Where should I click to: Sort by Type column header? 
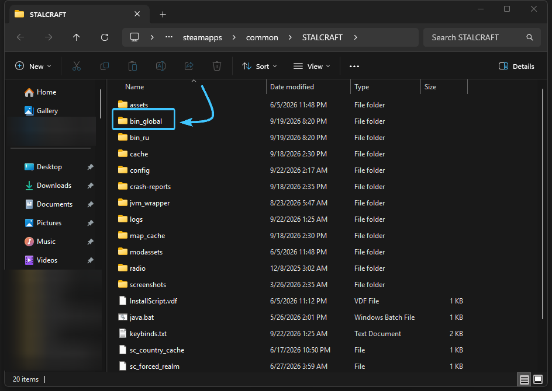tap(386, 87)
